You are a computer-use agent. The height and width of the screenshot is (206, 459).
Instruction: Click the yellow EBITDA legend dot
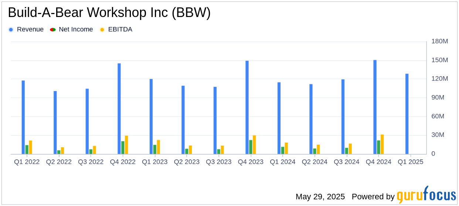[x=102, y=30]
